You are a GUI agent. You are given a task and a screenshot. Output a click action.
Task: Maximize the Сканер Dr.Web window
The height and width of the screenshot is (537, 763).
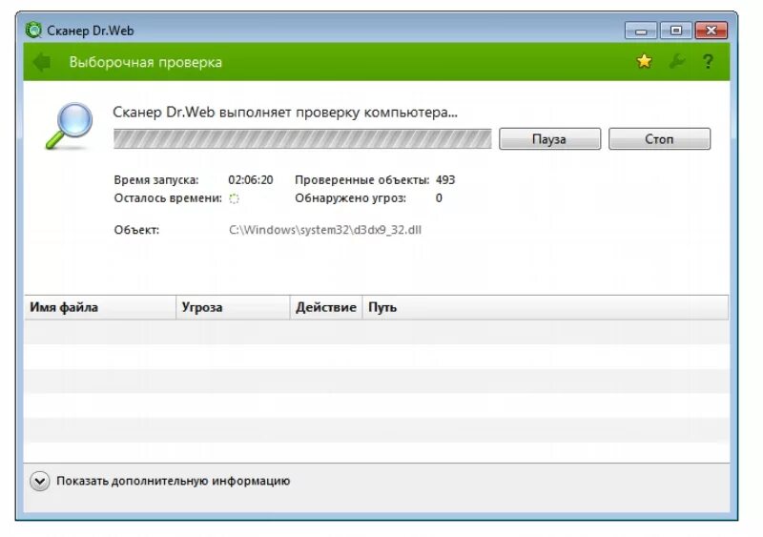(676, 31)
